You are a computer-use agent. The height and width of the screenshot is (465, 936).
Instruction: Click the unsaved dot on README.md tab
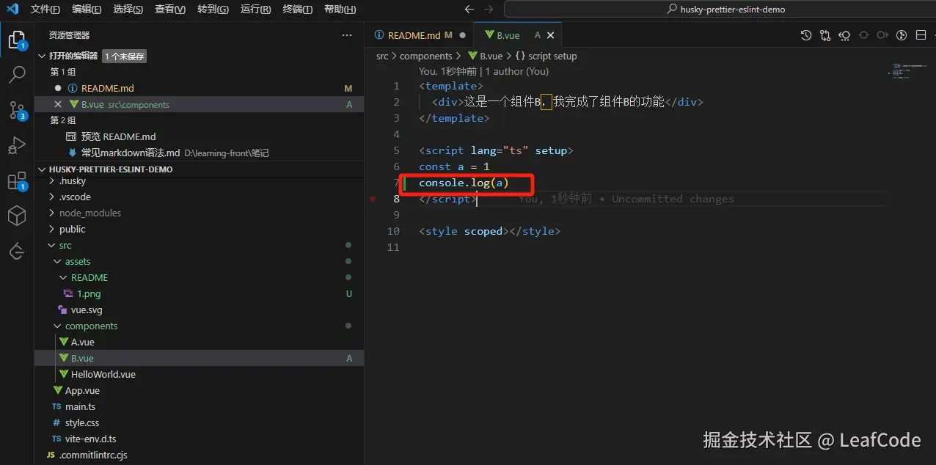pos(462,35)
